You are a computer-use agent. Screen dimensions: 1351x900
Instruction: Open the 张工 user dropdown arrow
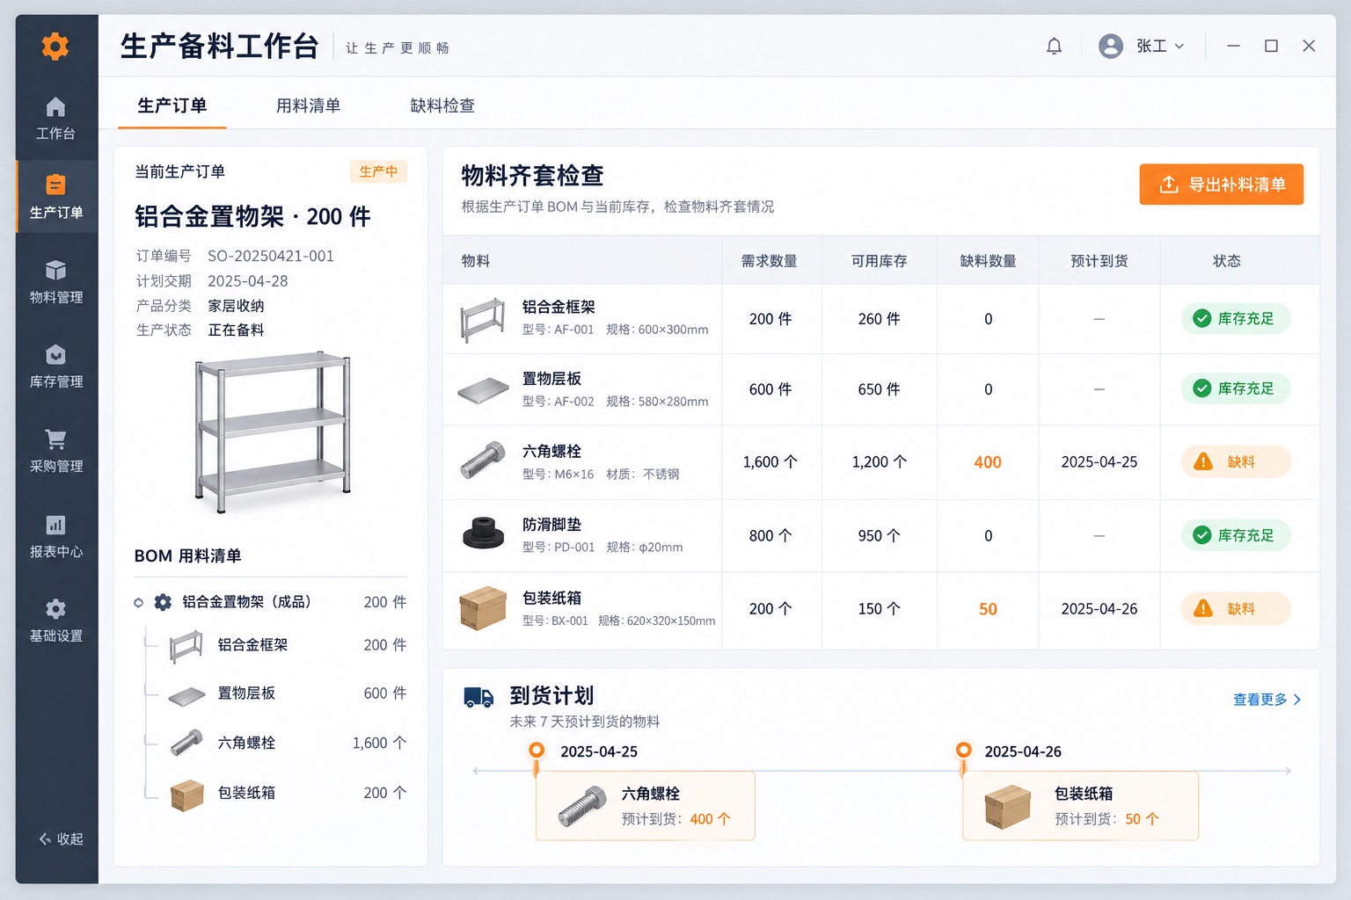pos(1179,46)
